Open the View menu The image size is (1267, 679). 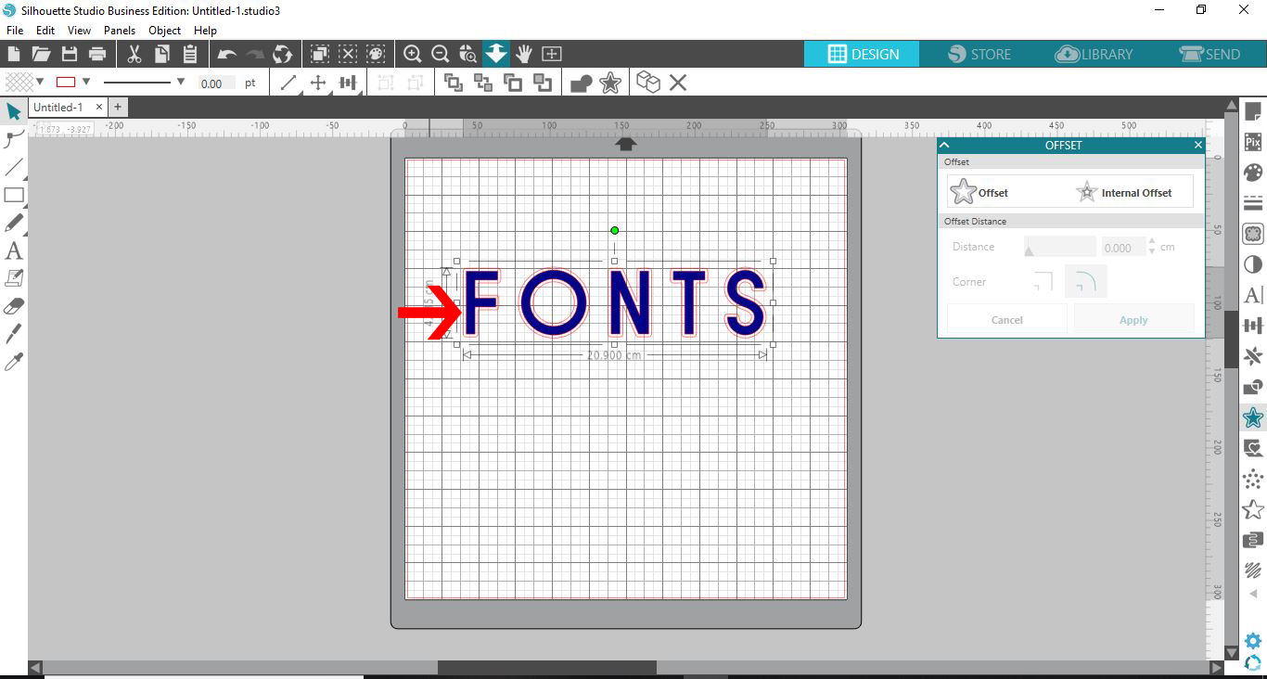[79, 31]
